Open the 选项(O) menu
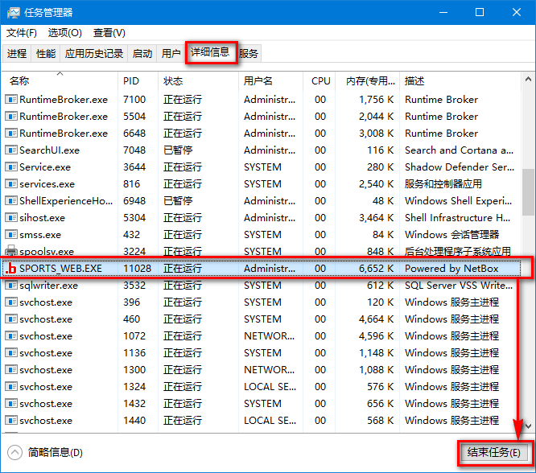This screenshot has height=473, width=536. [65, 33]
